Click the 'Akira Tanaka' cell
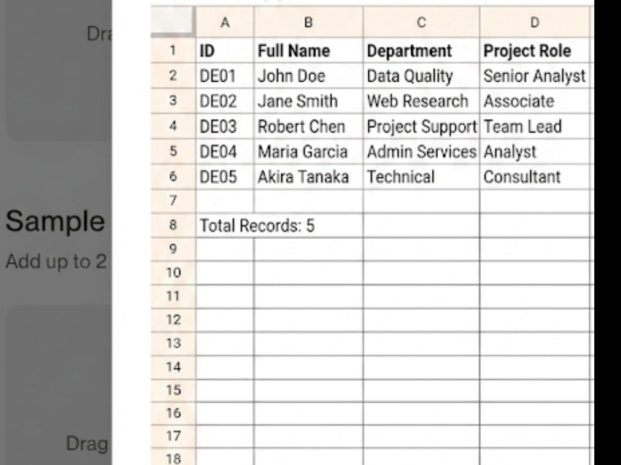The image size is (621, 465). 308,176
